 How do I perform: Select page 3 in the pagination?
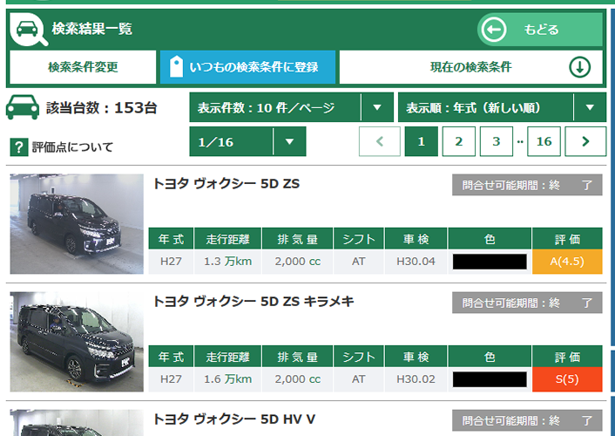[496, 141]
